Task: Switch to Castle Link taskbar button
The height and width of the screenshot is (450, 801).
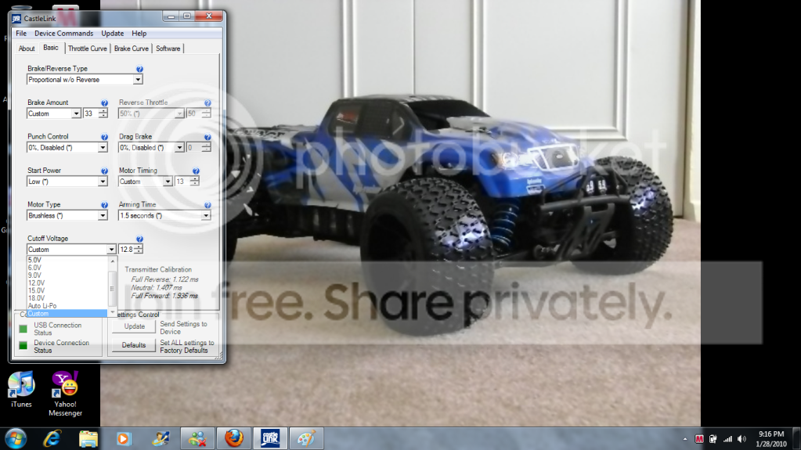Action: pyautogui.click(x=270, y=439)
